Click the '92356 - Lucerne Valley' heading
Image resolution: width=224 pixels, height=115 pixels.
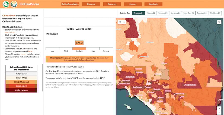(x=79, y=29)
